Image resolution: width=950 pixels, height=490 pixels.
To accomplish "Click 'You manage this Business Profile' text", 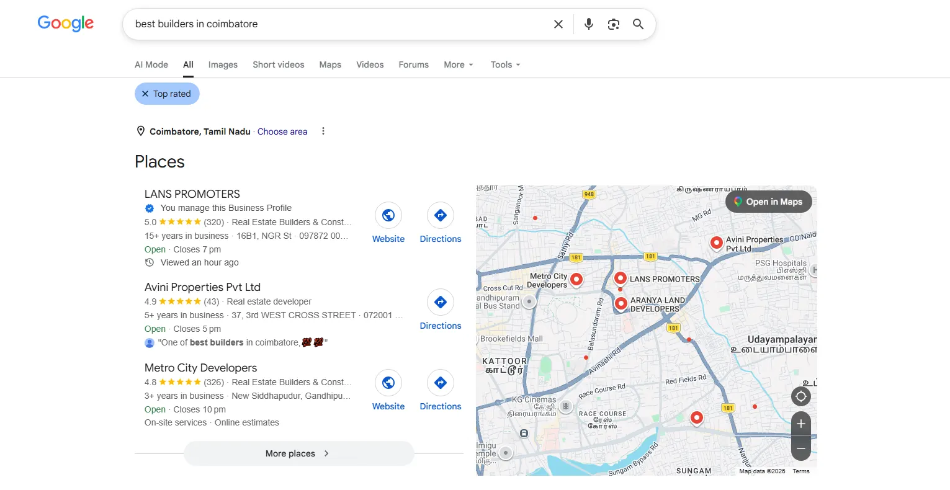I will click(x=226, y=208).
